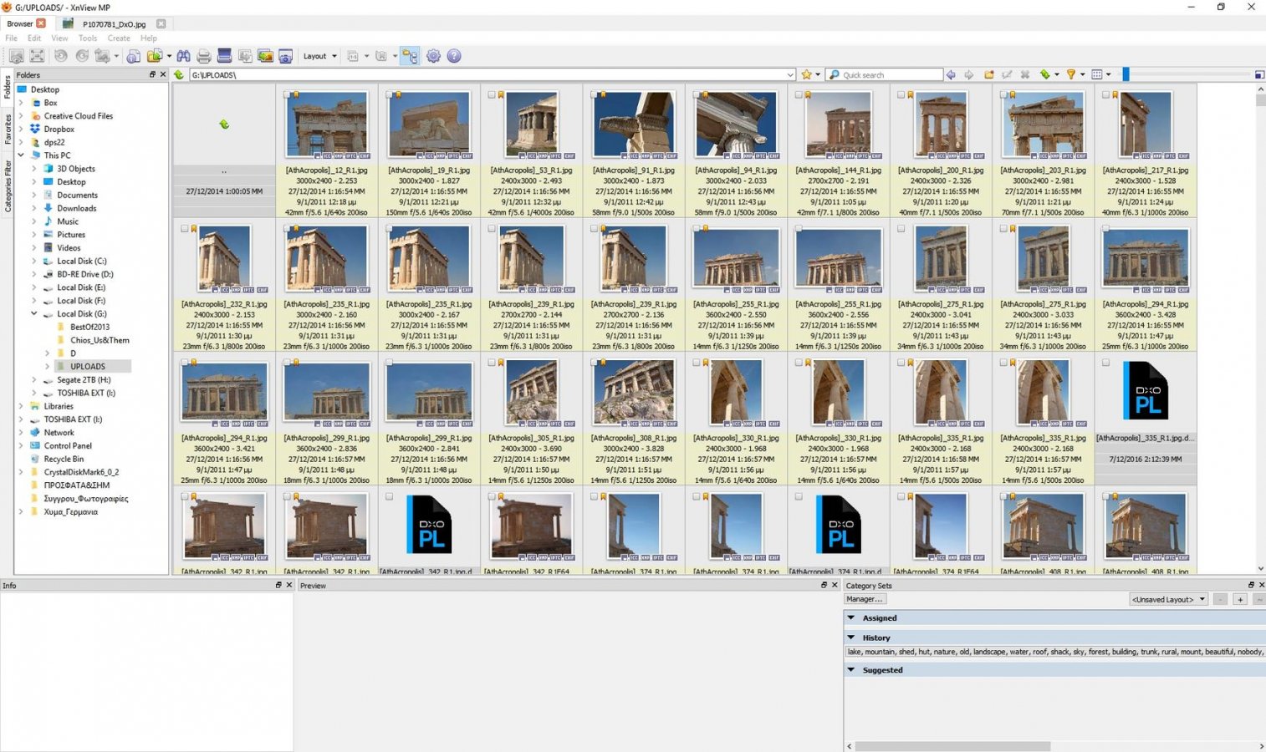Click the rotate counterclockwise toolbar icon
The image size is (1266, 752).
[60, 56]
